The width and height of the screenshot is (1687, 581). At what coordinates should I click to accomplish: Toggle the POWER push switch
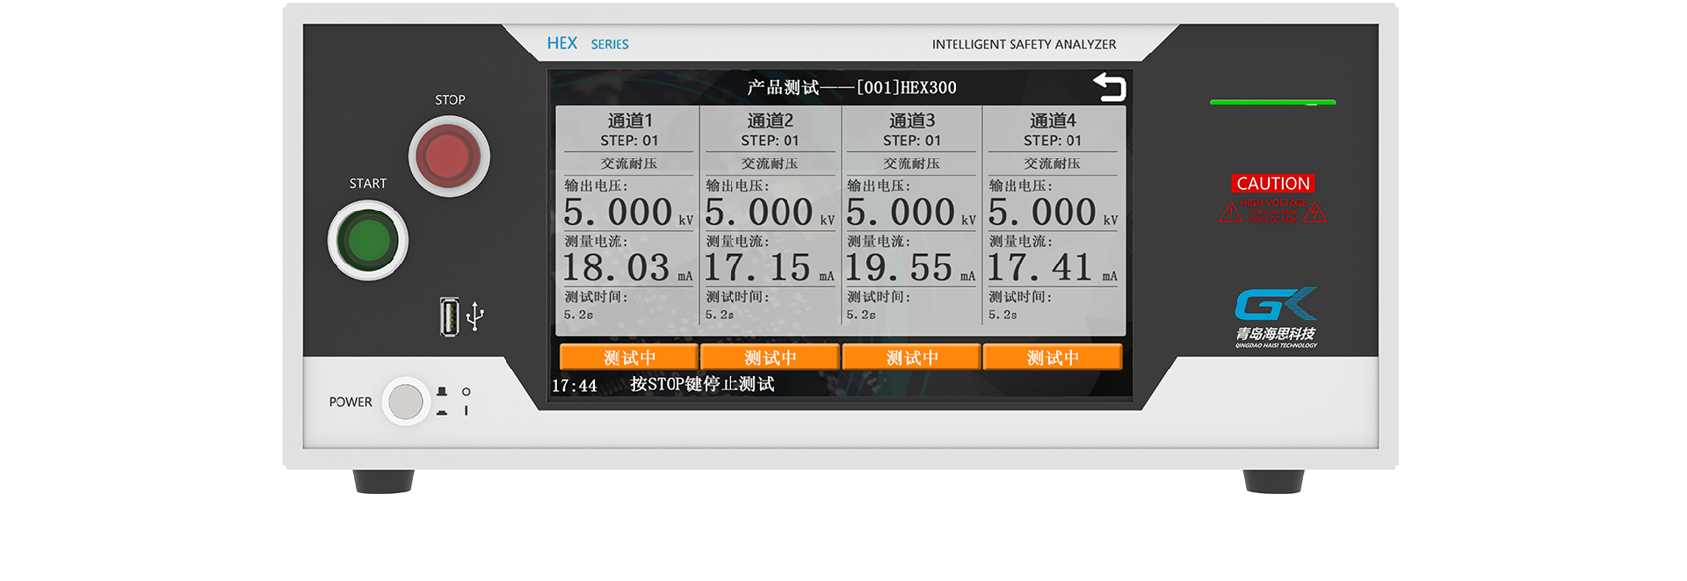tap(405, 402)
